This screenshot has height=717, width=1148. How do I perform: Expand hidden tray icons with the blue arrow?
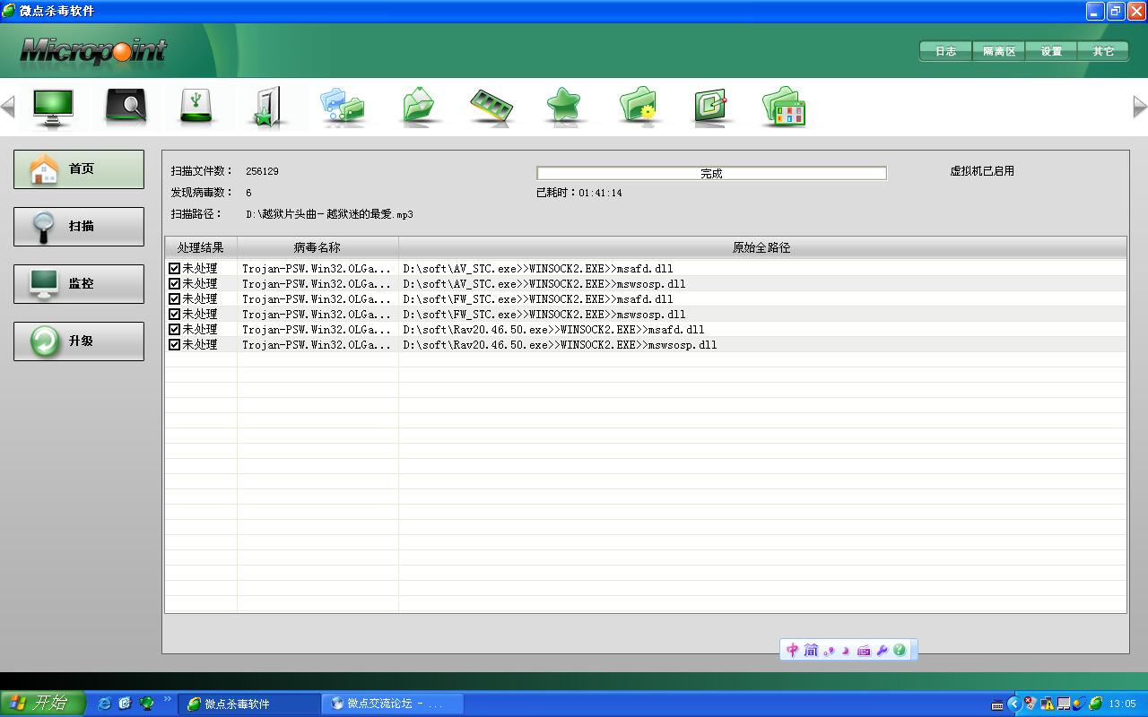(1014, 704)
